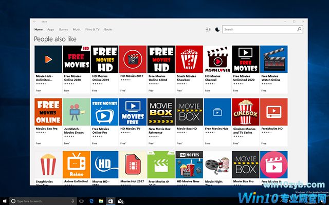Open the 'HD Movies TV' title link
This screenshot has width=329, height=205.
pos(130,129)
